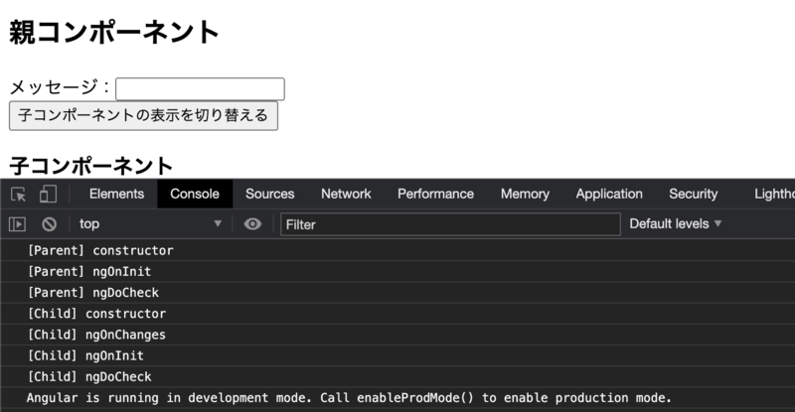Screen dimensions: 795x412
Task: Open the Default levels dropdown
Action: click(676, 224)
